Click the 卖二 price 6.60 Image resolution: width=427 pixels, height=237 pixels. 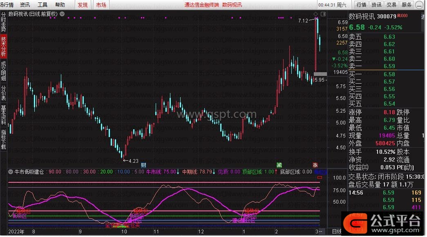pos(389,59)
